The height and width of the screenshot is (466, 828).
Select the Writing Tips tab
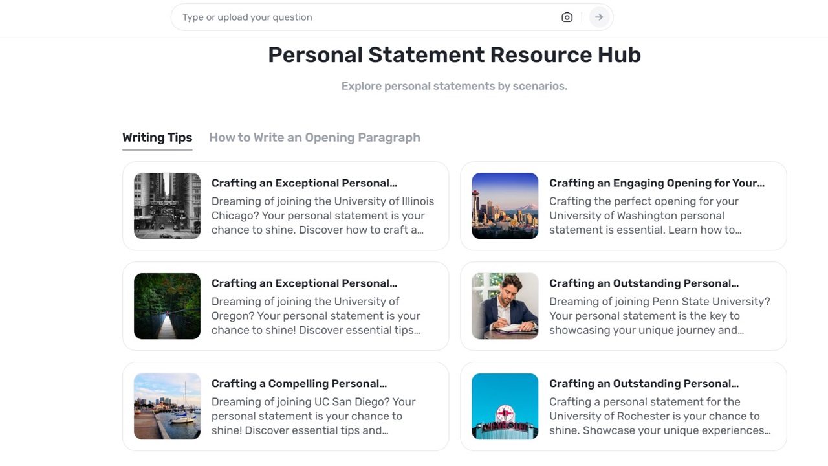(x=157, y=137)
